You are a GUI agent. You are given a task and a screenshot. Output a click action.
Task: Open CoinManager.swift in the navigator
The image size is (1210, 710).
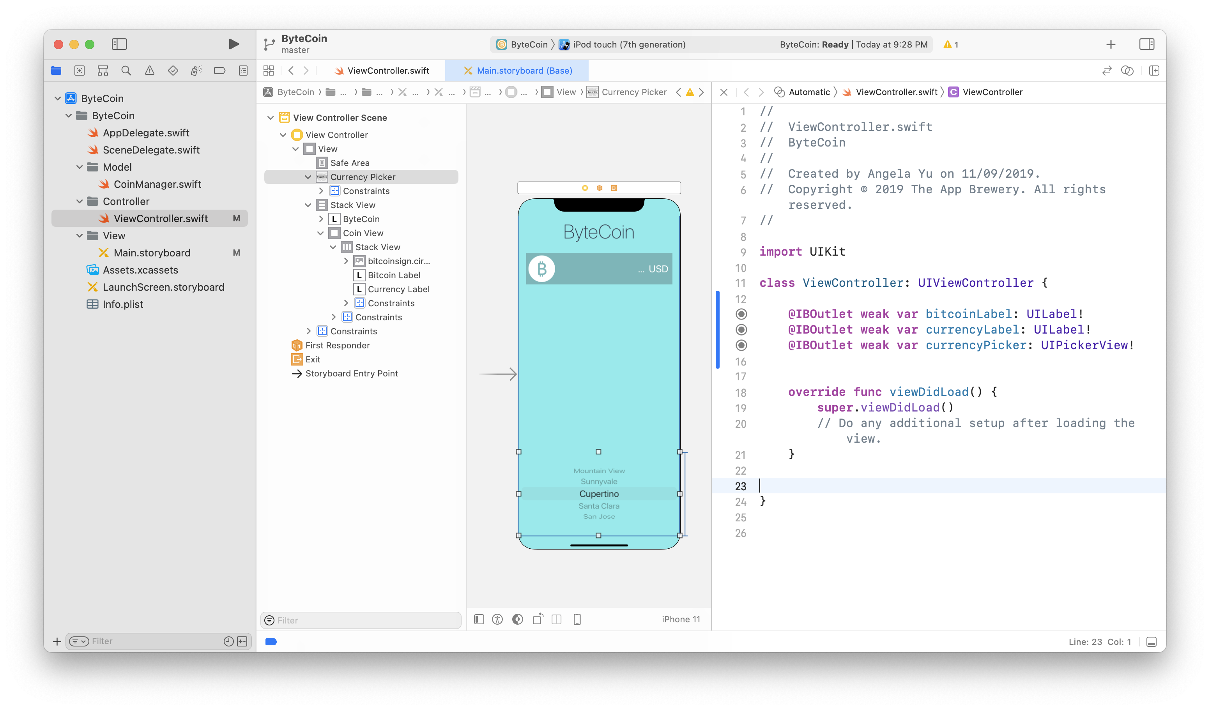[x=157, y=184]
